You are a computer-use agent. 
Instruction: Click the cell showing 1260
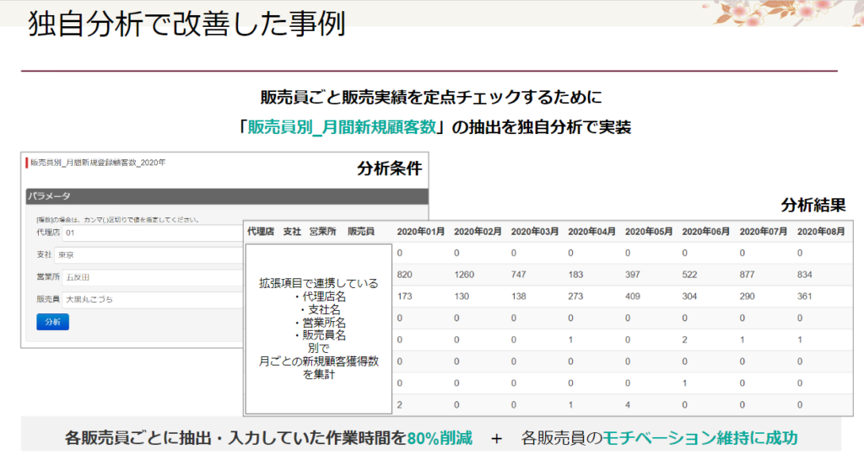(465, 275)
